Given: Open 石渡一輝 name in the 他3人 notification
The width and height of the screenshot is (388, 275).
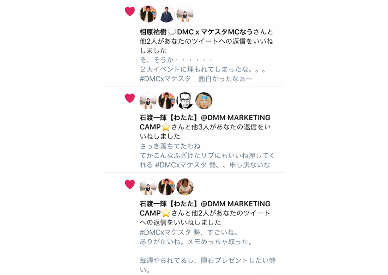Looking at the screenshot, I should click(x=205, y=122).
